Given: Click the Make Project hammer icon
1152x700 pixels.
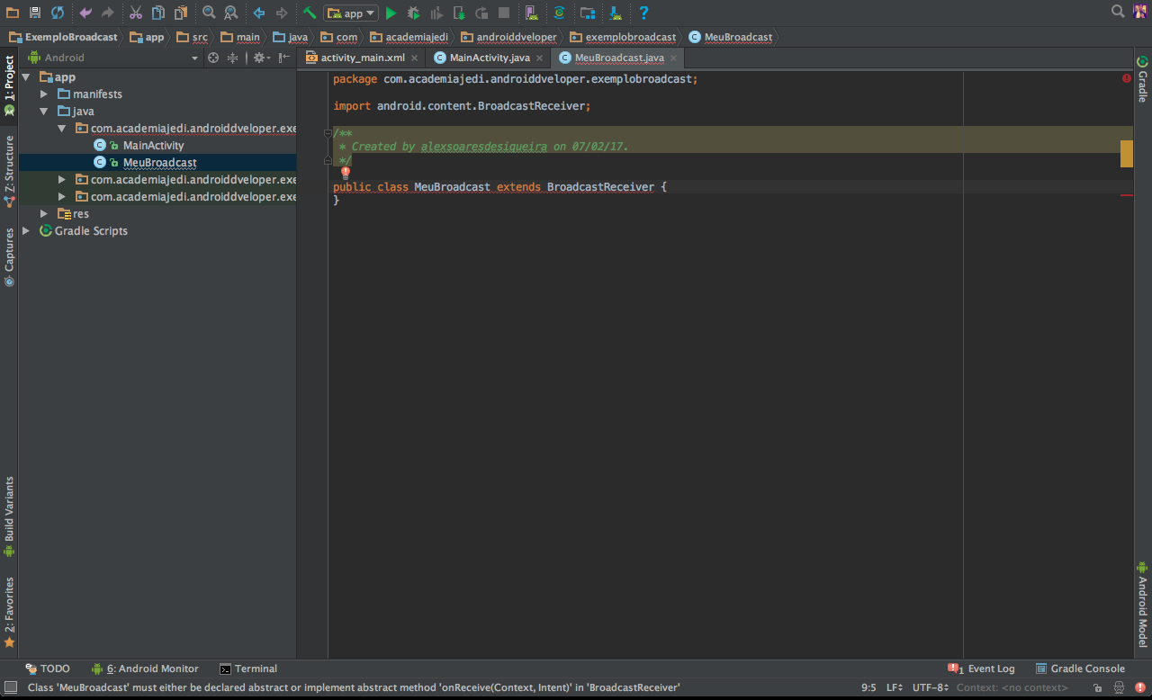Looking at the screenshot, I should click(x=310, y=13).
